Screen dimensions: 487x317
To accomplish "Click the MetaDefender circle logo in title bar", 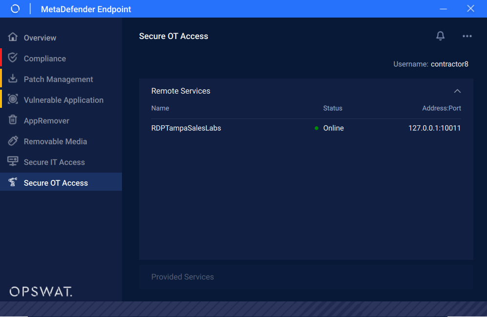I will point(15,9).
